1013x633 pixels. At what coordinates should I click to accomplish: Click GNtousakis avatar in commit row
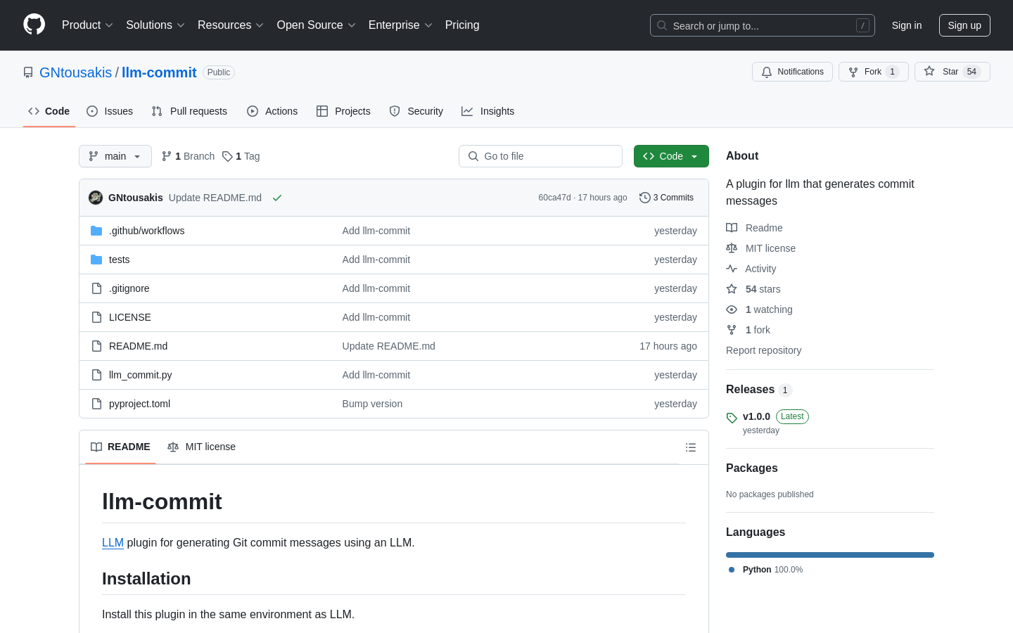[x=96, y=198]
